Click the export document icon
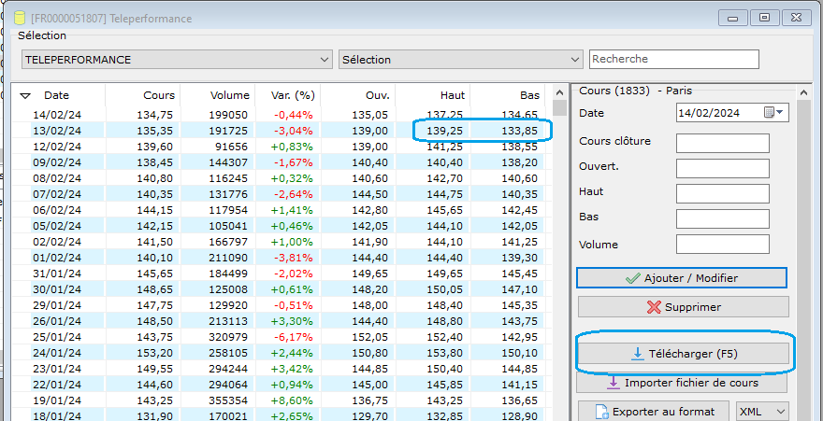Screen dimensions: 823x421 pos(601,413)
